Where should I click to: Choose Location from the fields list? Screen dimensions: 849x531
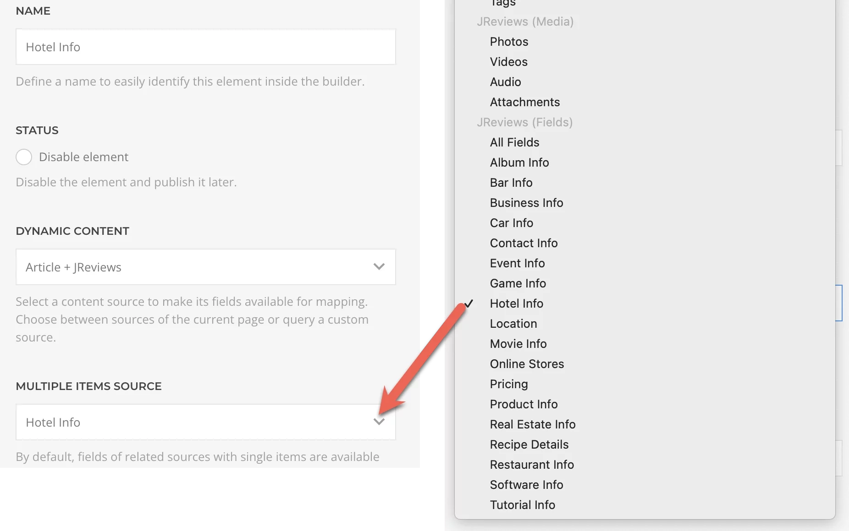513,324
